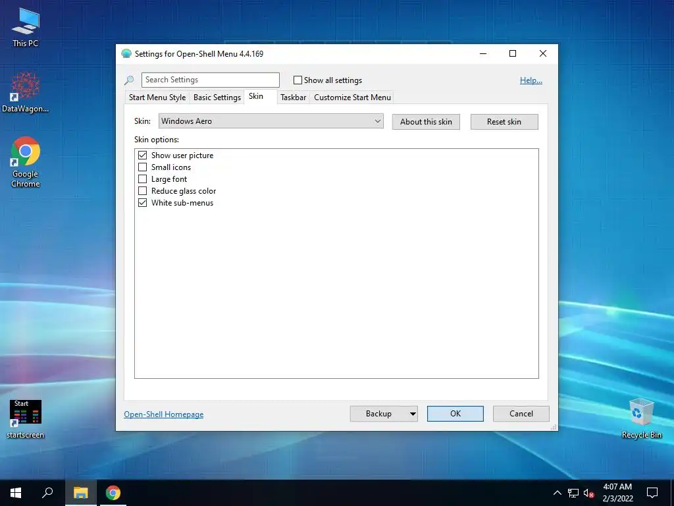Show hidden tray icons chevron
Image resolution: width=674 pixels, height=506 pixels.
(557, 493)
